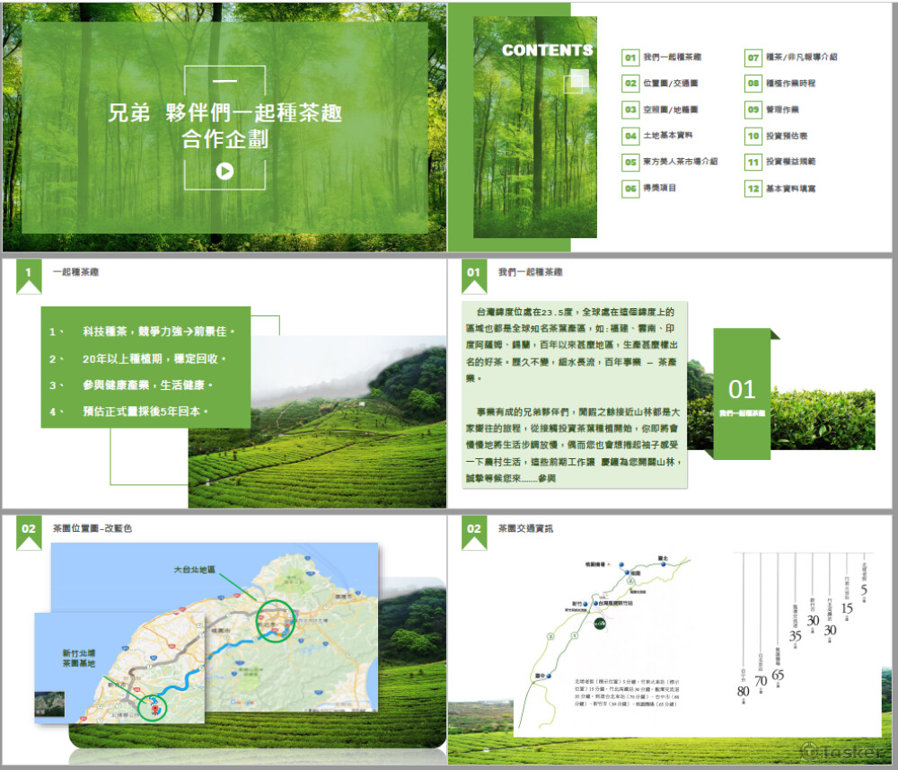898x770 pixels.
Task: Click the green 02 badge beside 茶園交通資訊
Action: point(474,532)
